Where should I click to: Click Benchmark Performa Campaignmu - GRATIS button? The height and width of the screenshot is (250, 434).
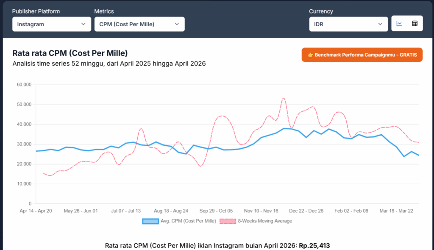[362, 55]
